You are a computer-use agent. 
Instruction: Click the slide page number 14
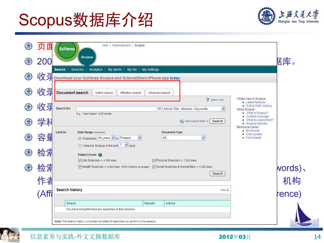coord(317,237)
